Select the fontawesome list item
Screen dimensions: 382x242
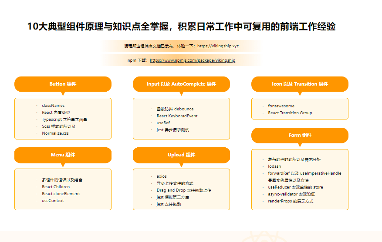coord(281,106)
